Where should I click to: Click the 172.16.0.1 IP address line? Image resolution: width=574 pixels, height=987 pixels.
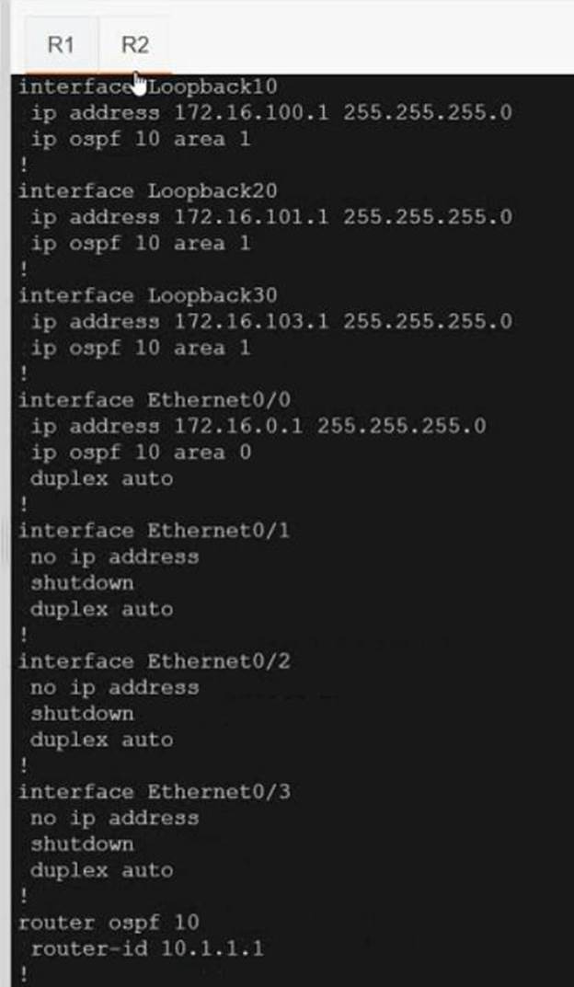258,426
